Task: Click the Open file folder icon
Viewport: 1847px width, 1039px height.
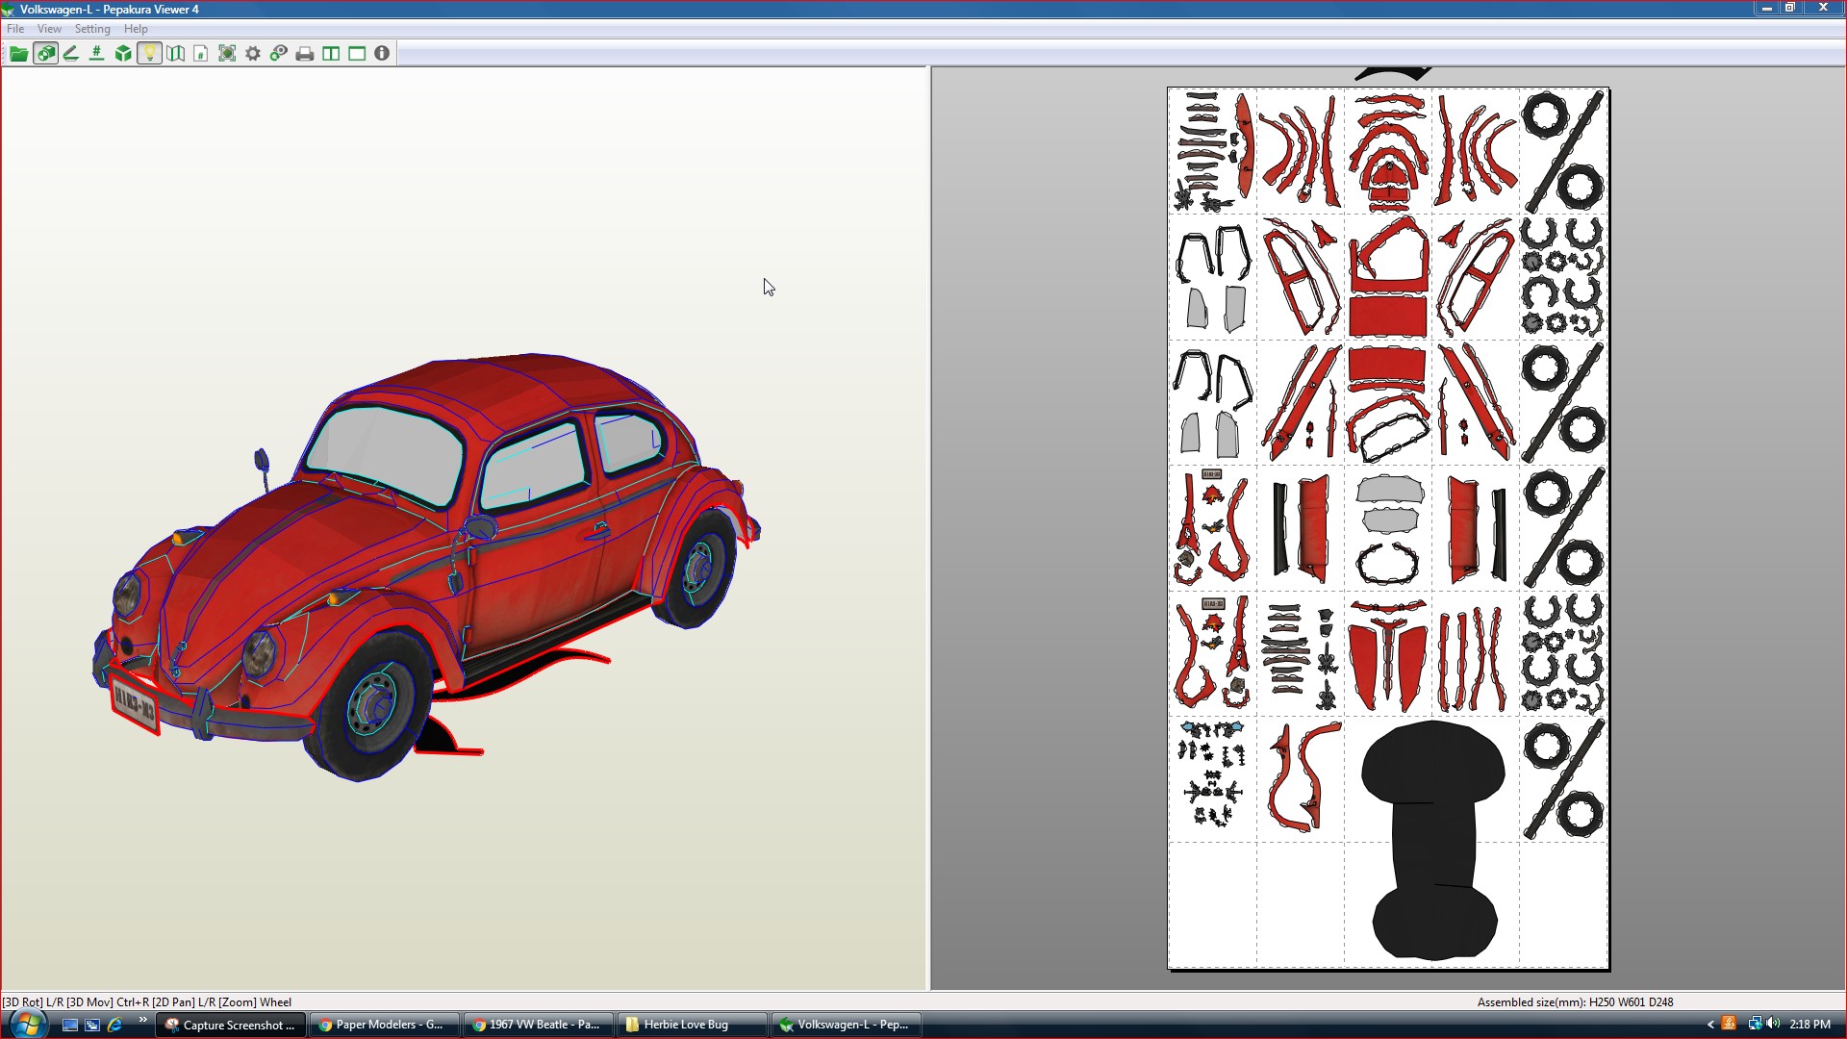Action: point(18,54)
